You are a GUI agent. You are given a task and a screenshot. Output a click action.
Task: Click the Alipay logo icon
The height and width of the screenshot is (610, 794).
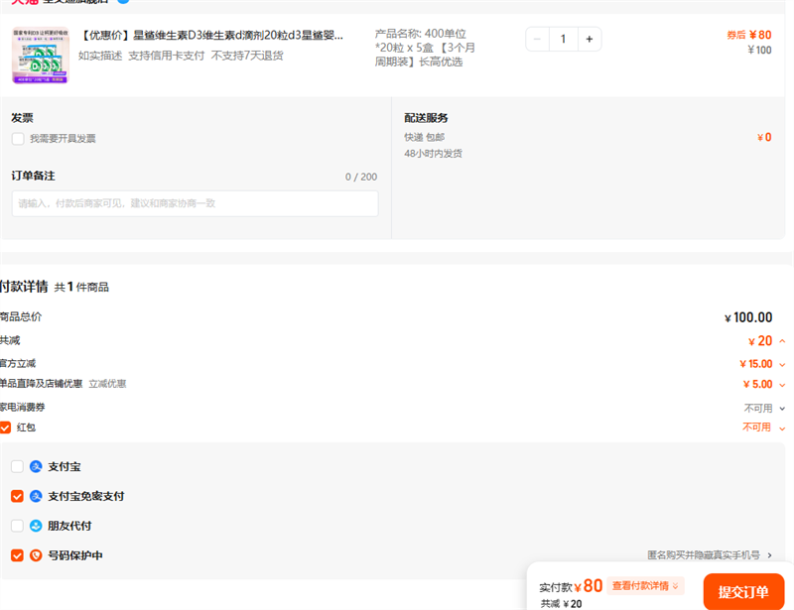(36, 466)
